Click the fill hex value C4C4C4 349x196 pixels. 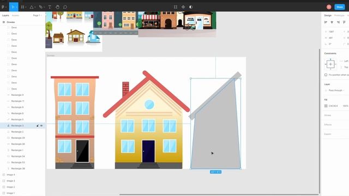(x=333, y=106)
